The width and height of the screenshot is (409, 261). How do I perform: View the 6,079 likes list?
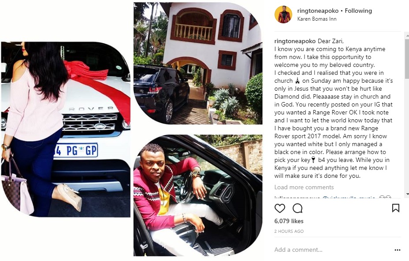(x=289, y=221)
